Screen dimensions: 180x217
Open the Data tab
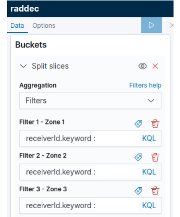17,25
